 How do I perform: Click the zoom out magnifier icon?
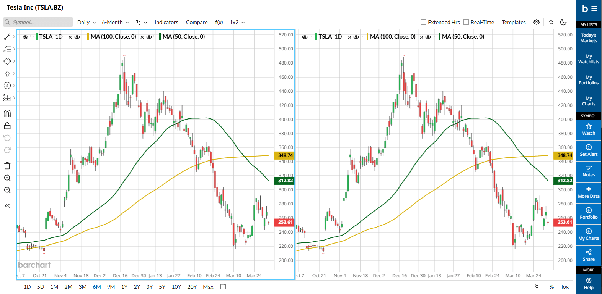tap(7, 190)
